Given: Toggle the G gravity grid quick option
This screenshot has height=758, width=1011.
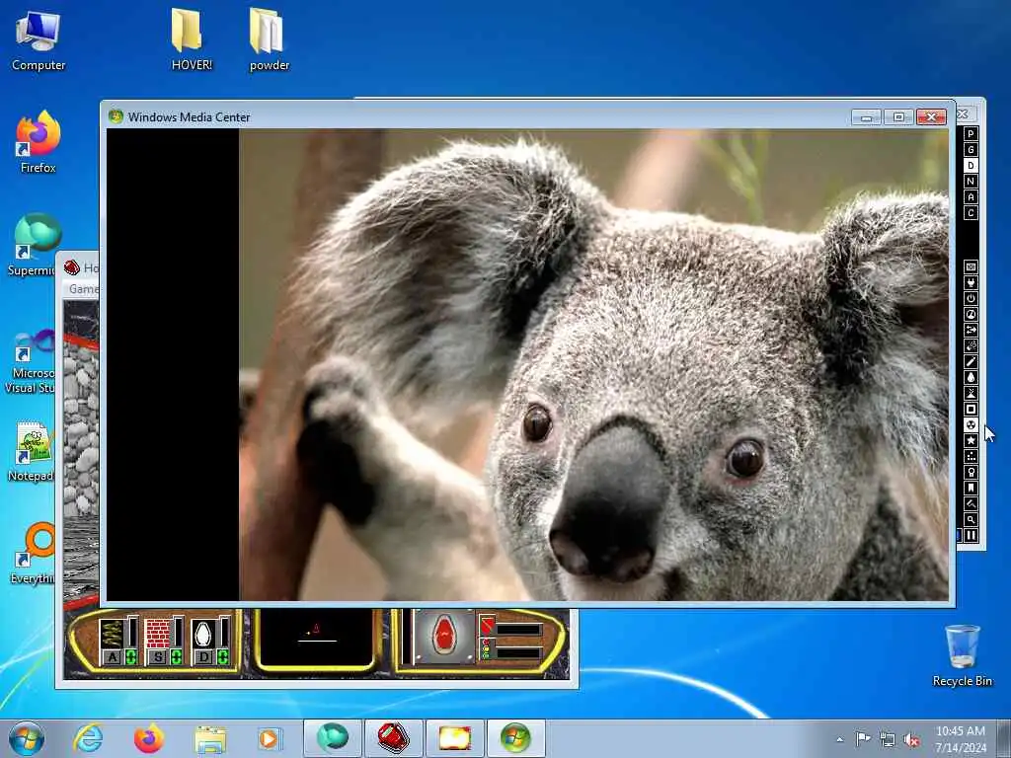Looking at the screenshot, I should [971, 150].
